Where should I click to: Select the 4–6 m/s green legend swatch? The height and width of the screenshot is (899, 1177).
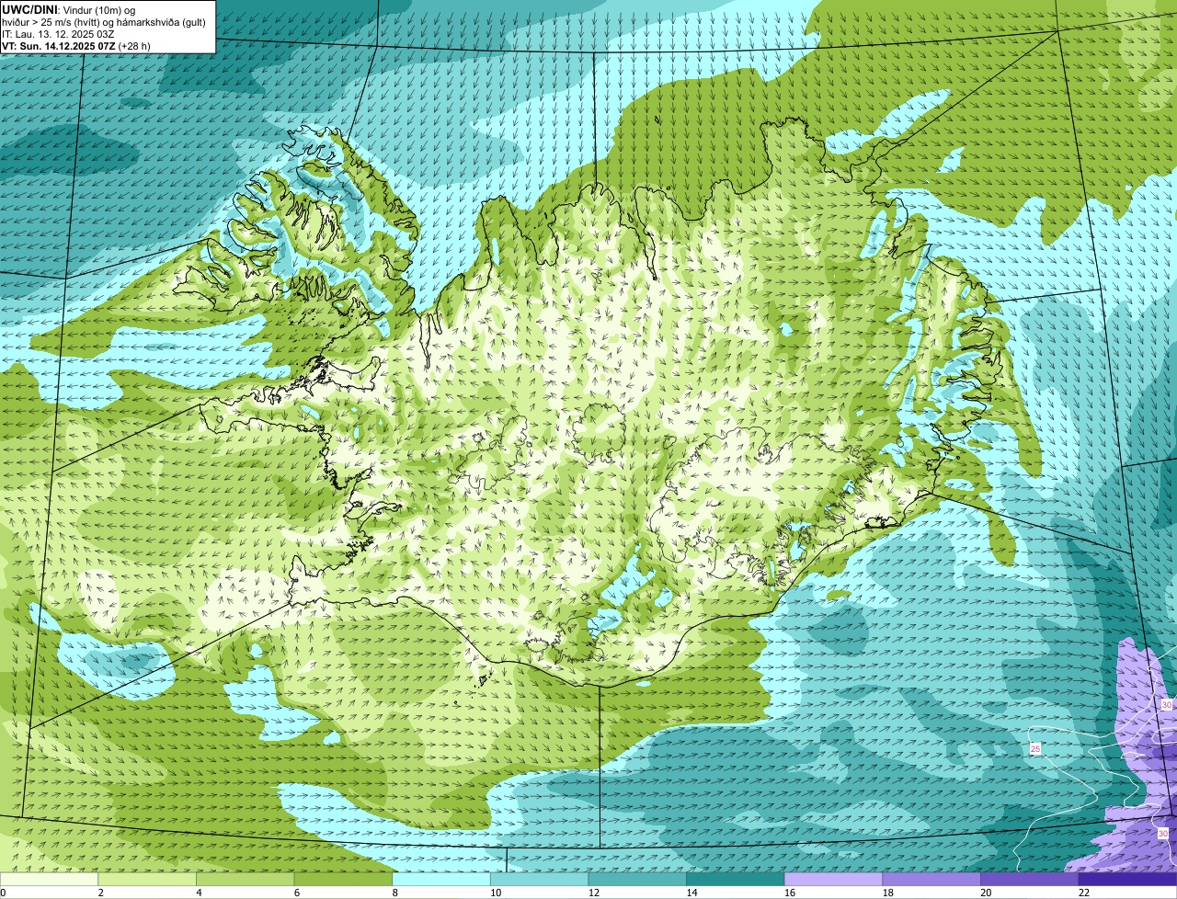(245, 880)
